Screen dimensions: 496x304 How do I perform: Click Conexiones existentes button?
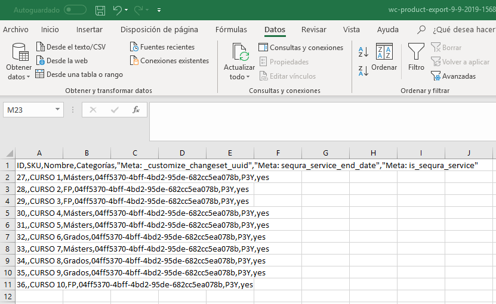pos(135,61)
